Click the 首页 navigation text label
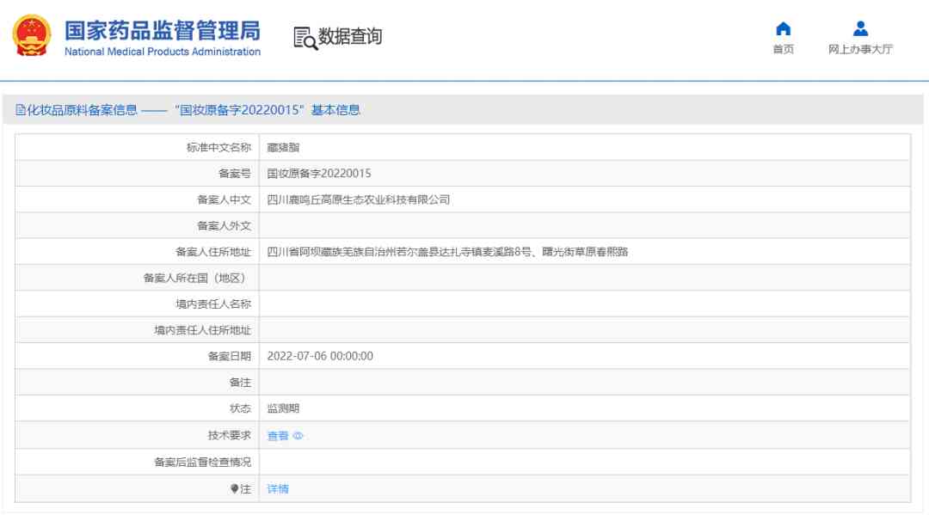929x515 pixels. [783, 48]
